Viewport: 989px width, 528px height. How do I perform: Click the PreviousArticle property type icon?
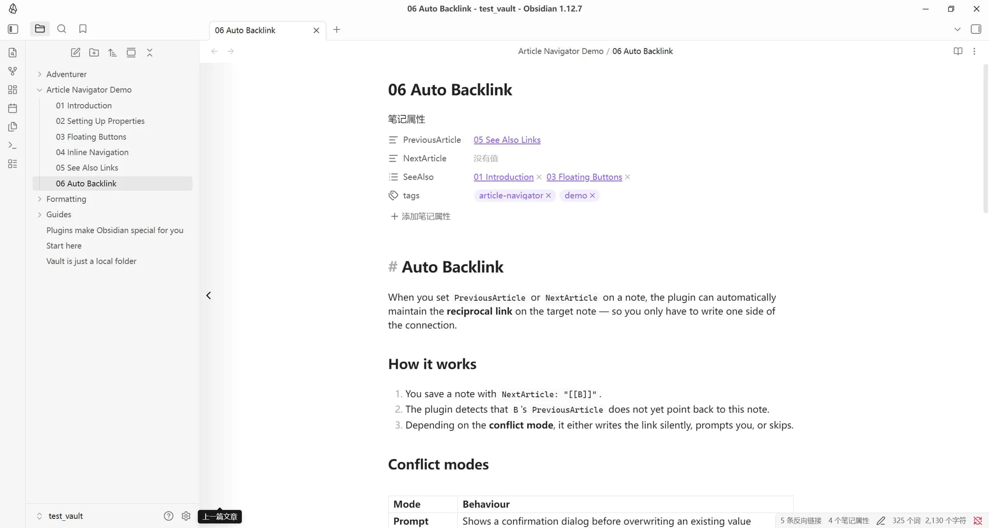coord(393,140)
